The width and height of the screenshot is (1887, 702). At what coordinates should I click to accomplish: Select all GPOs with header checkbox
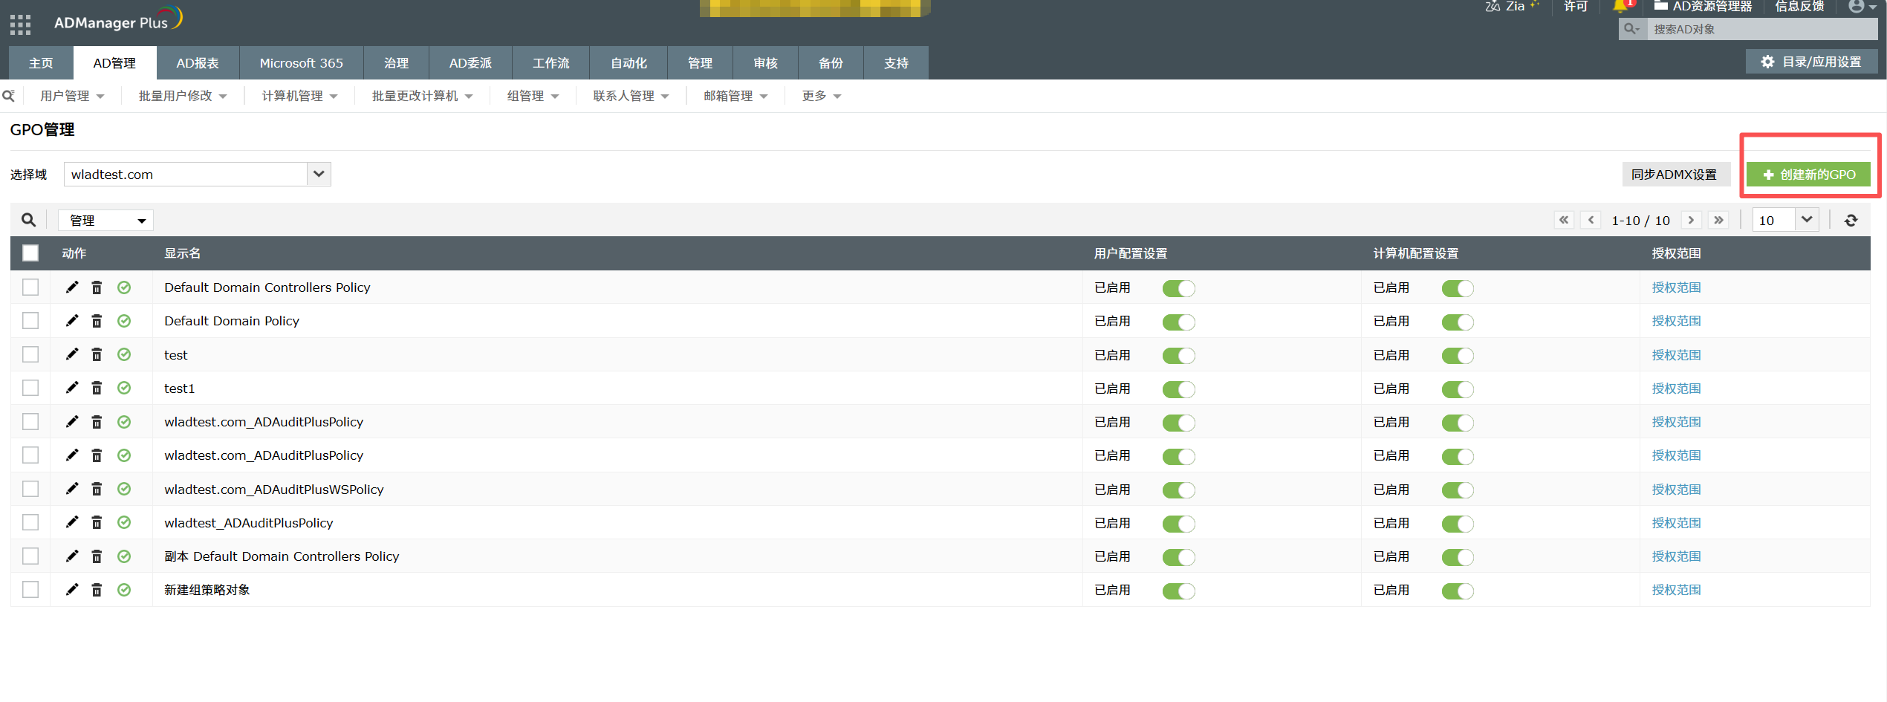(30, 253)
